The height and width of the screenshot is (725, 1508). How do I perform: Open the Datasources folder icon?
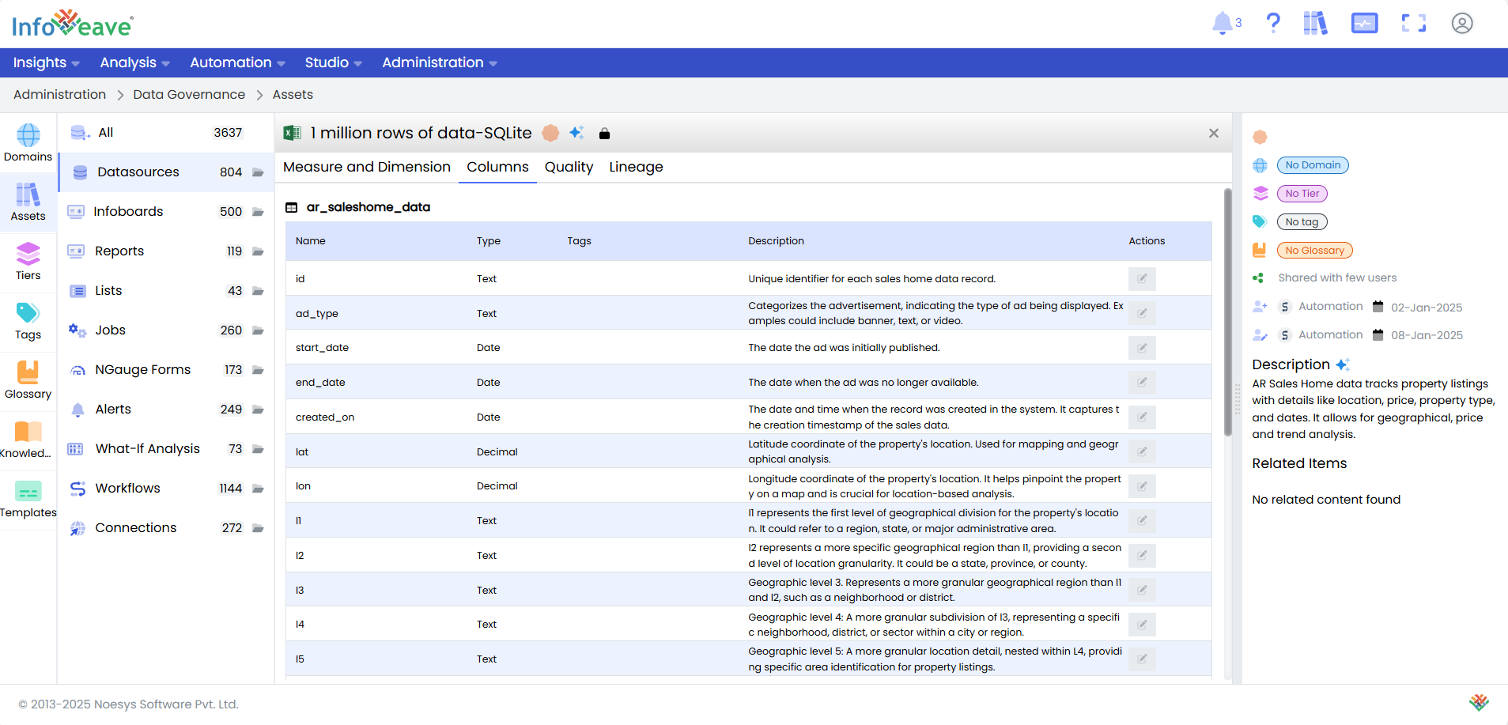[258, 172]
